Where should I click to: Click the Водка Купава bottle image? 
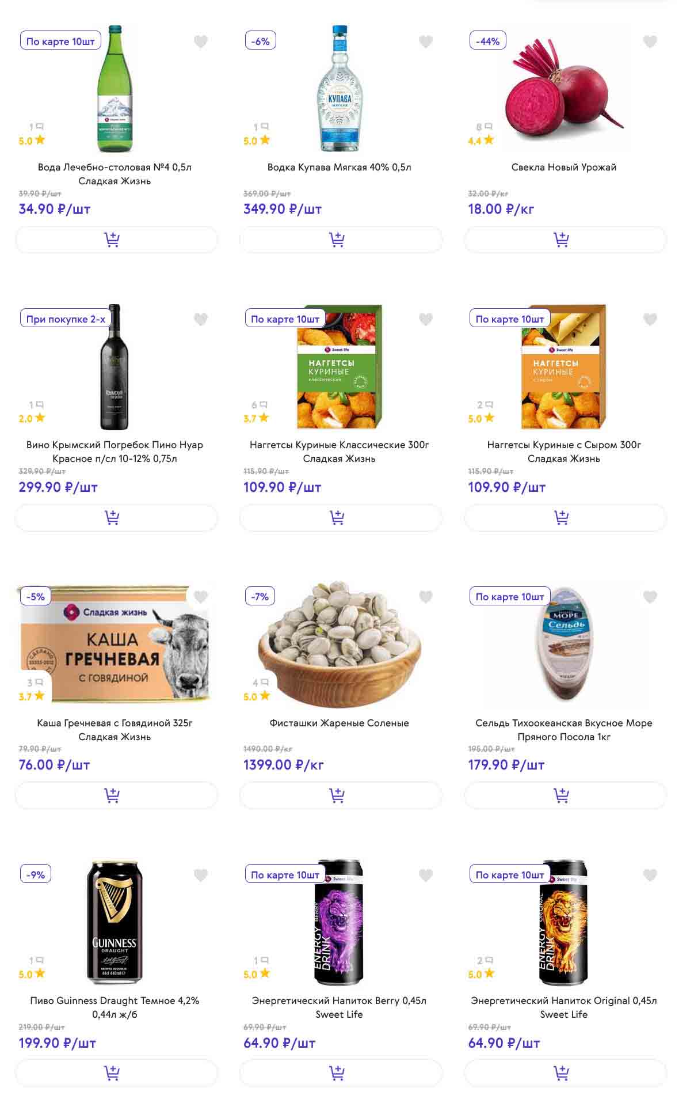[x=340, y=89]
